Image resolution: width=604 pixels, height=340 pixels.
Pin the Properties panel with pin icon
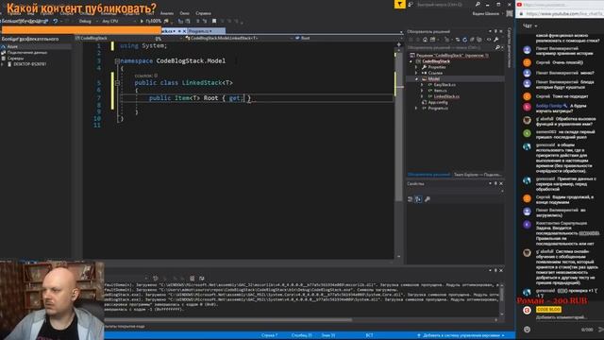pos(495,183)
